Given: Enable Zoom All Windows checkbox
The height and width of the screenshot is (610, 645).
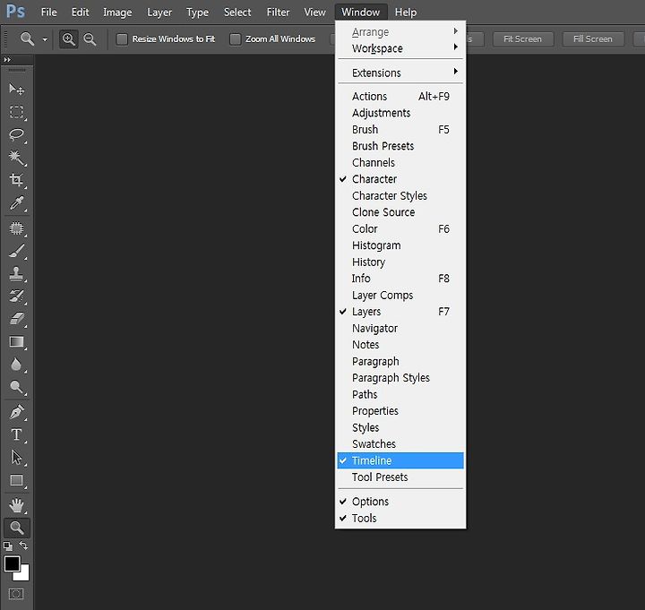Looking at the screenshot, I should tap(236, 39).
